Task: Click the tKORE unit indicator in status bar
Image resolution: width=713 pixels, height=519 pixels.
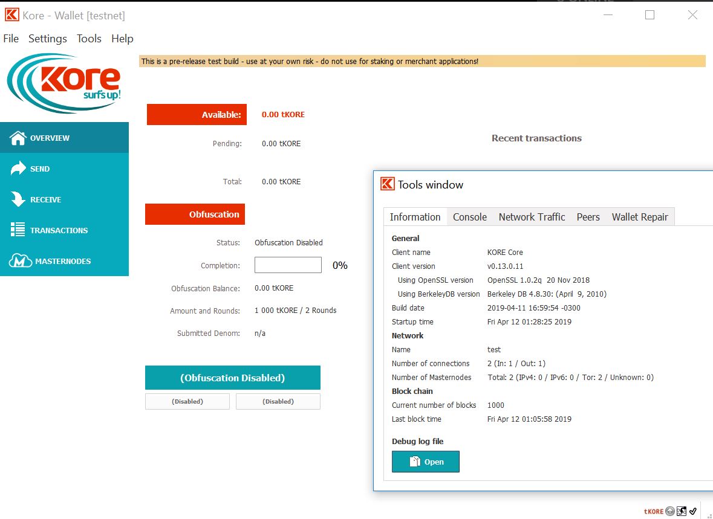Action: (x=653, y=511)
